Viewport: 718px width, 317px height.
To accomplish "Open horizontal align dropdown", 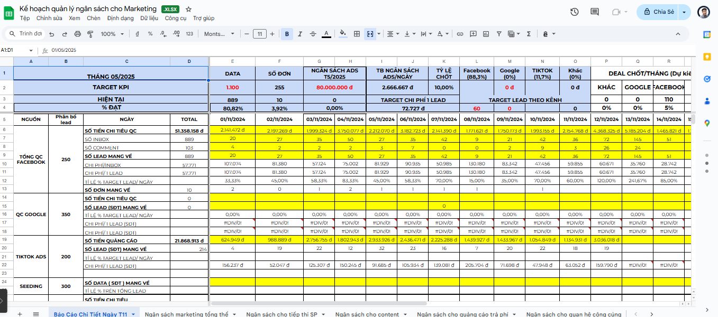I will tap(393, 34).
